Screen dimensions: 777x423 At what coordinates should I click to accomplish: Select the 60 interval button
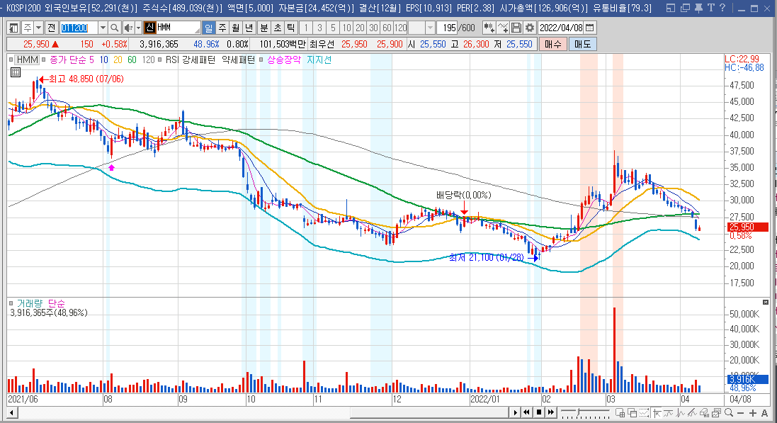click(387, 28)
